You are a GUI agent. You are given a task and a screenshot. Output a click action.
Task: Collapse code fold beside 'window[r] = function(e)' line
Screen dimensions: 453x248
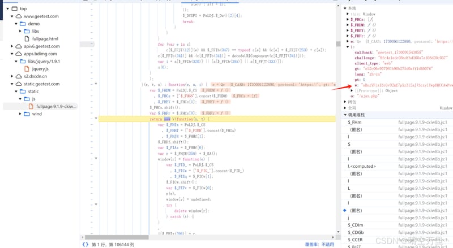pyautogui.click(x=96, y=158)
